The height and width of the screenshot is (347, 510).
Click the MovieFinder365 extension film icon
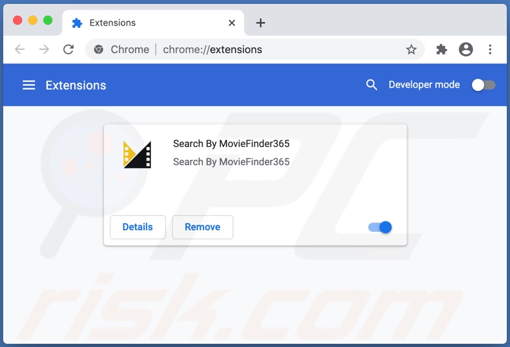pos(137,155)
